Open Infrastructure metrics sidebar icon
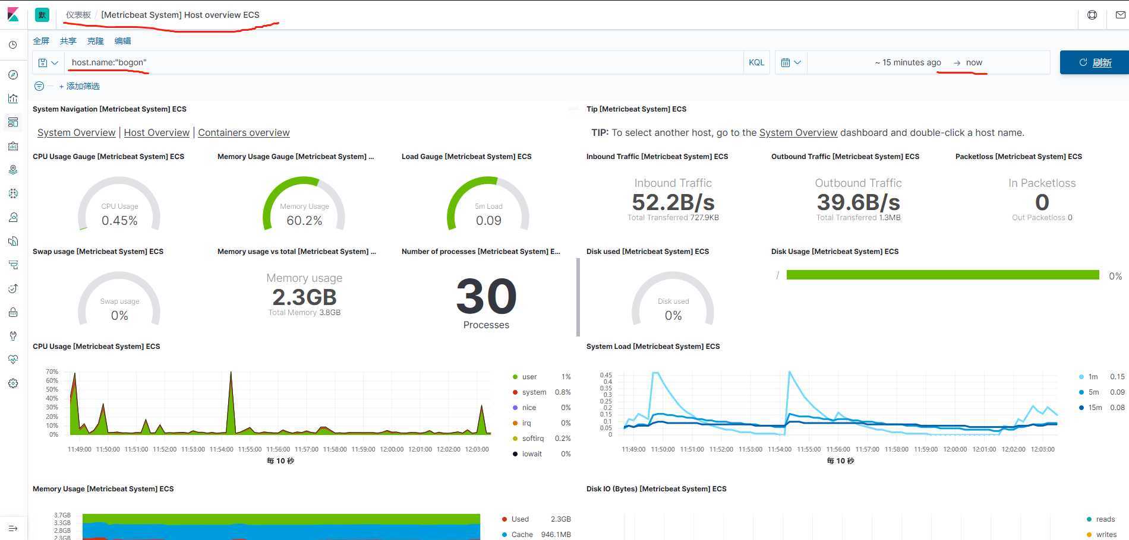The height and width of the screenshot is (540, 1129). point(13,217)
